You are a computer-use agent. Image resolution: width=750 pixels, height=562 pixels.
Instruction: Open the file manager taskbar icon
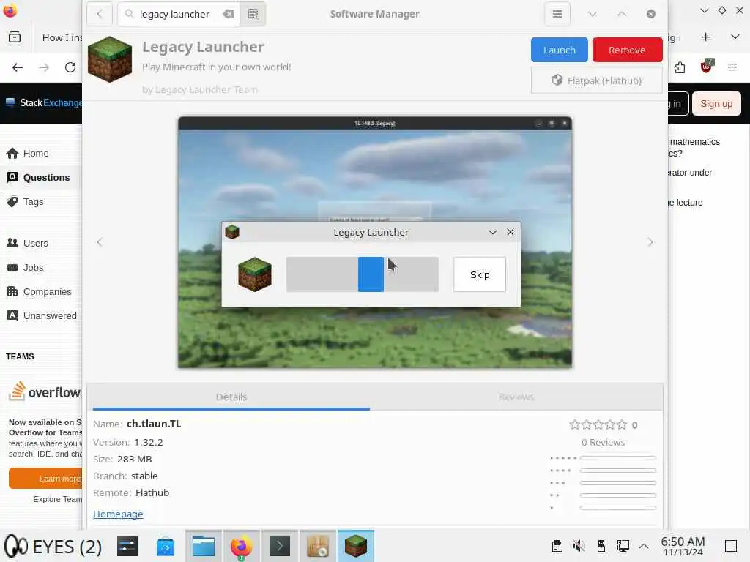pos(204,546)
